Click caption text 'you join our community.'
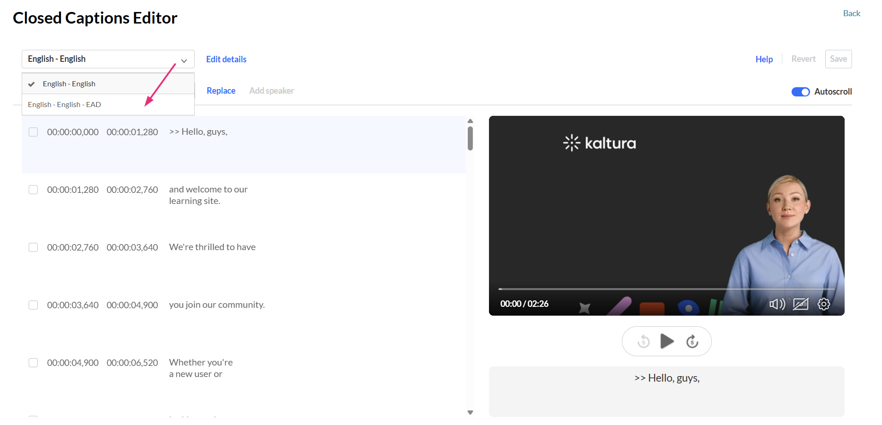 point(217,305)
